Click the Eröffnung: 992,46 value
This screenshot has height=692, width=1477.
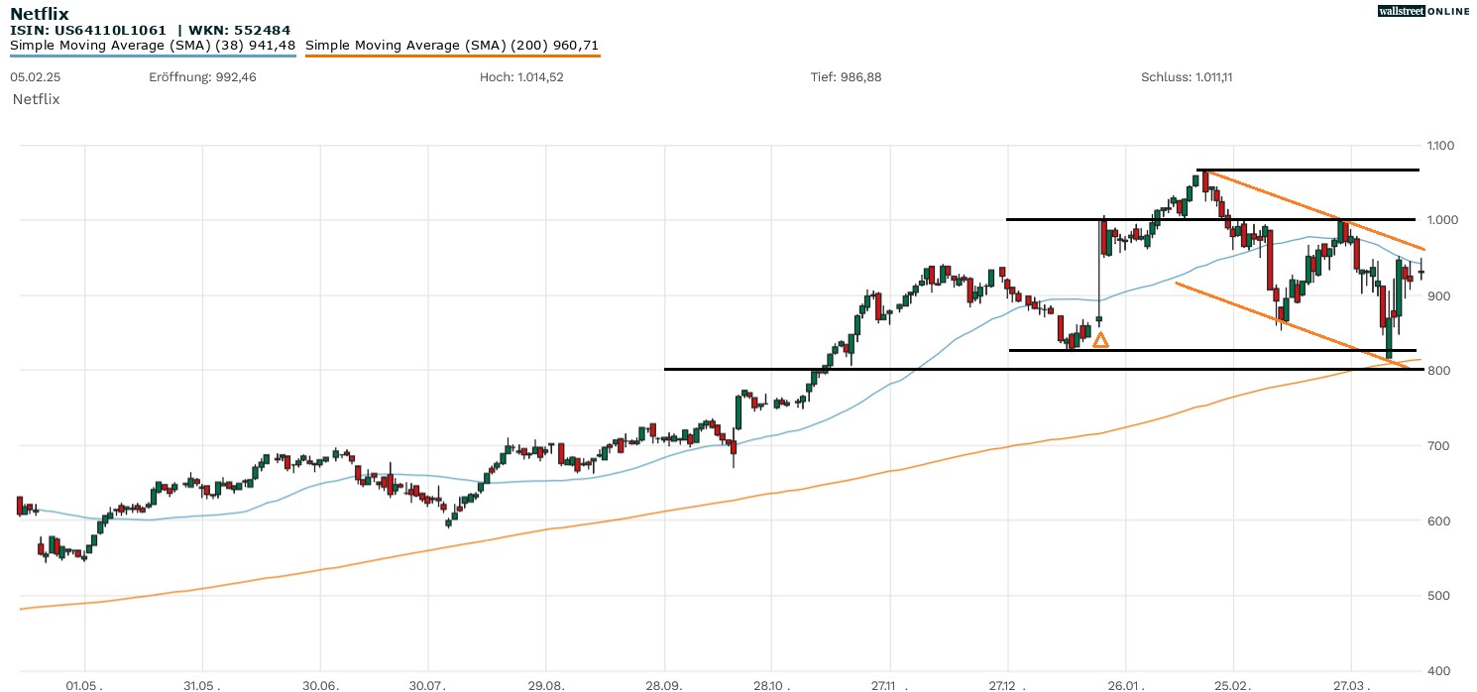pos(202,76)
